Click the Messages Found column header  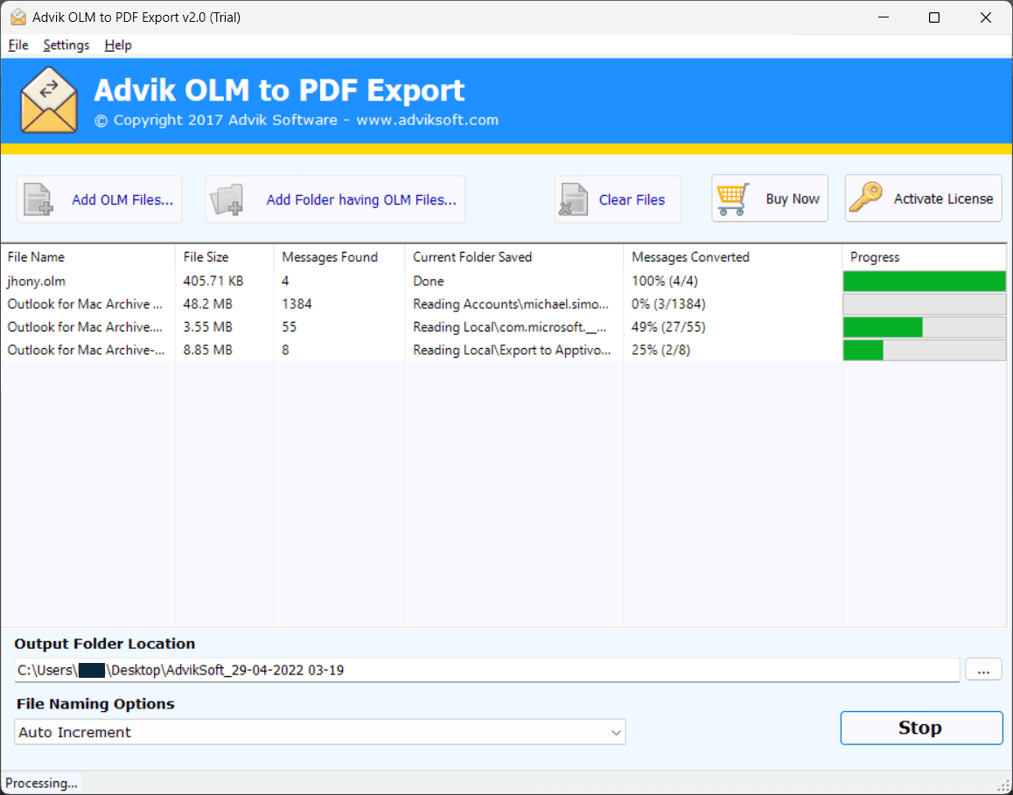[339, 257]
